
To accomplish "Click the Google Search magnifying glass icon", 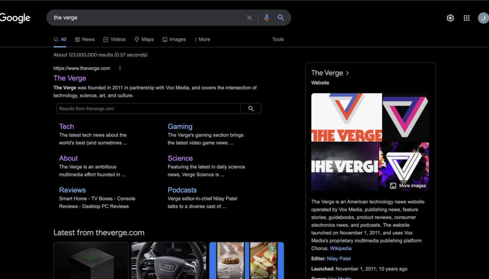I will point(281,17).
